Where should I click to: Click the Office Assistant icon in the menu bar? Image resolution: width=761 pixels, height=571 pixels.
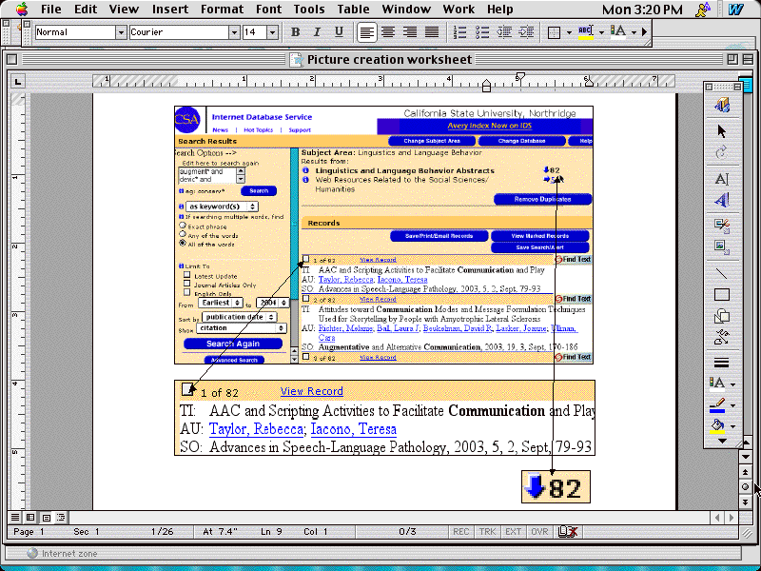(702, 10)
